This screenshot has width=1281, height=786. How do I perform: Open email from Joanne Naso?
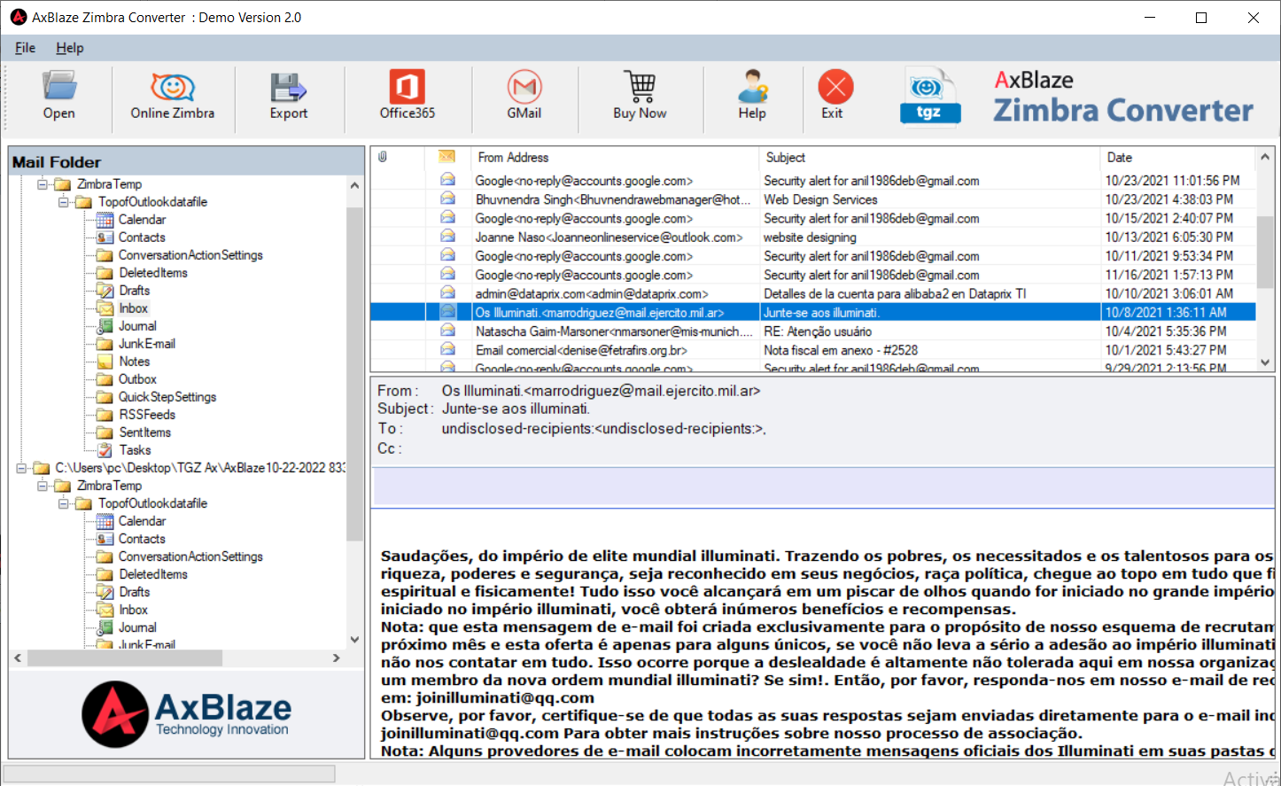click(812, 237)
